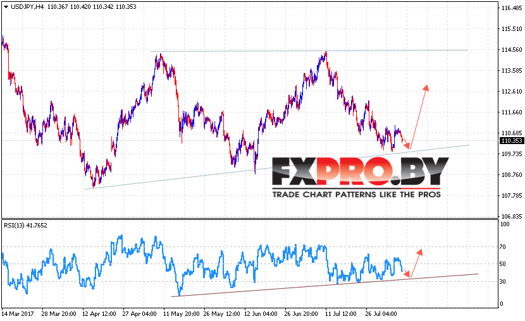Select the RSI(13) 41.7652 indicator label

[25, 226]
